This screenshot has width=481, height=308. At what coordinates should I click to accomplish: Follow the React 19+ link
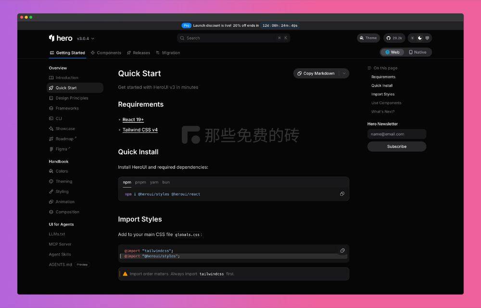tap(133, 120)
